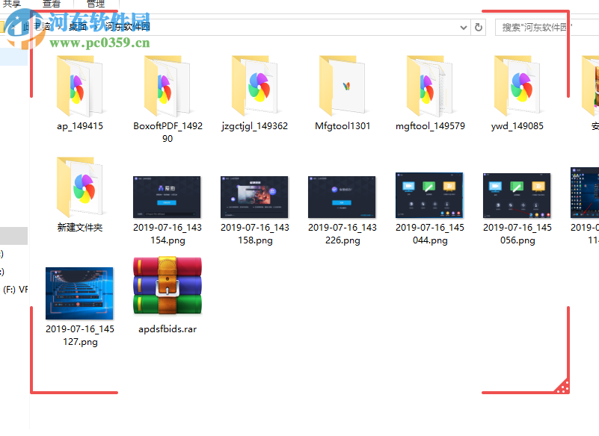Click the apdsfbids.rar file name label
The width and height of the screenshot is (599, 436).
pos(168,329)
